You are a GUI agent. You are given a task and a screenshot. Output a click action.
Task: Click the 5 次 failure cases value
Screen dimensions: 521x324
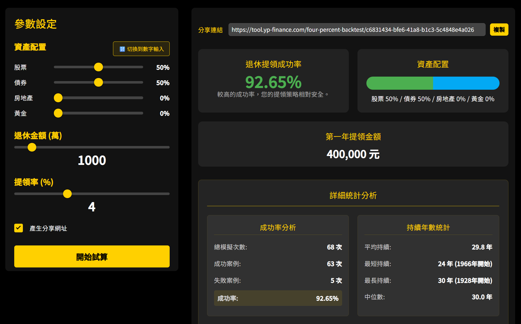(x=336, y=281)
